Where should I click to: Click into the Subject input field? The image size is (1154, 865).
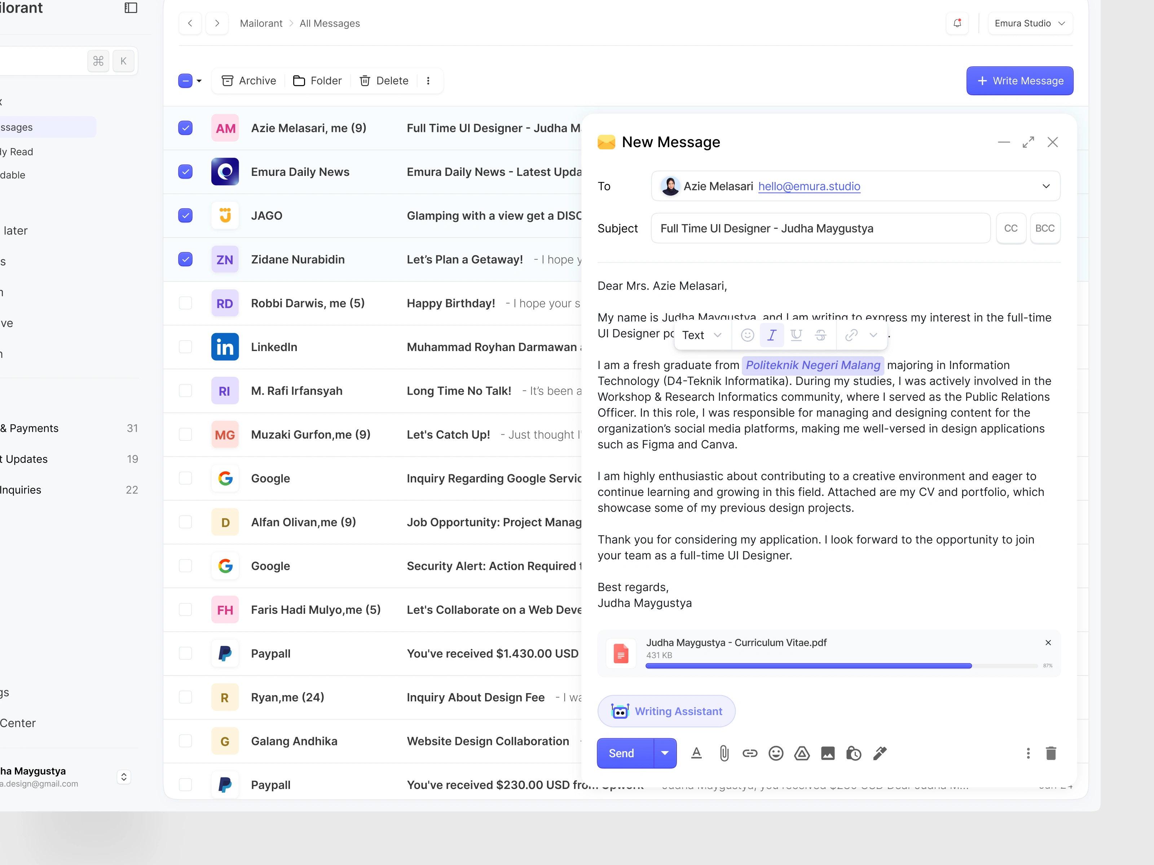tap(820, 229)
